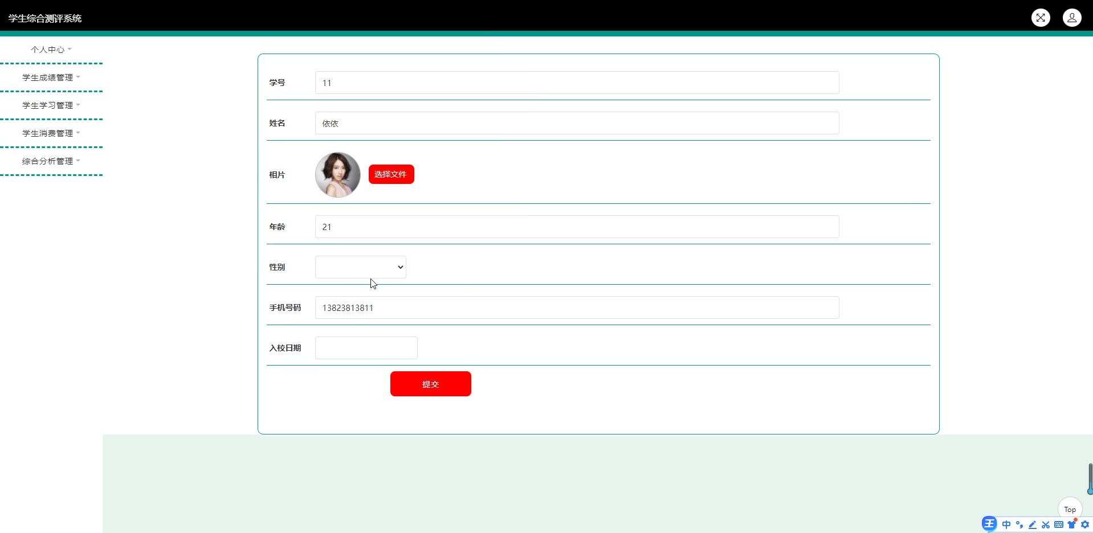1093x533 pixels.
Task: Click the 手机号码 label
Action: tap(285, 307)
